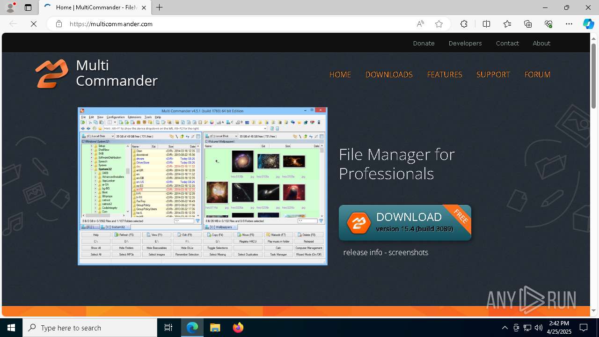Screen dimensions: 599x337
Task: Open the Contact link
Action: [507, 43]
